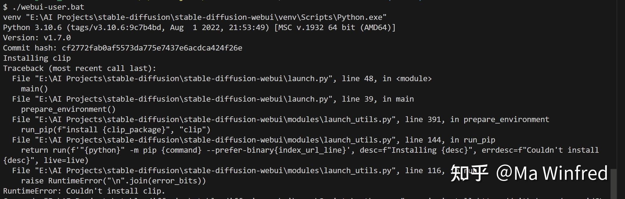Screen dimensions: 625x199
Task: Click the terminal scrollbar thumb
Action: point(613,183)
